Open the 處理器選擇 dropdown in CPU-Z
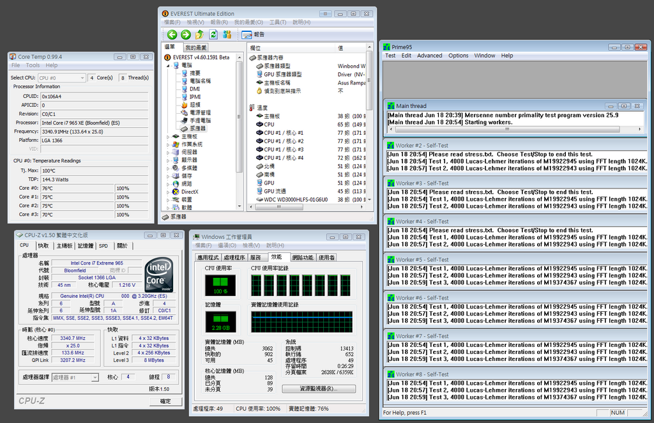The height and width of the screenshot is (423, 654). click(75, 378)
